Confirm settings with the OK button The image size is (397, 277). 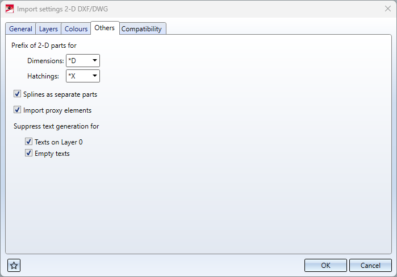[325, 265]
